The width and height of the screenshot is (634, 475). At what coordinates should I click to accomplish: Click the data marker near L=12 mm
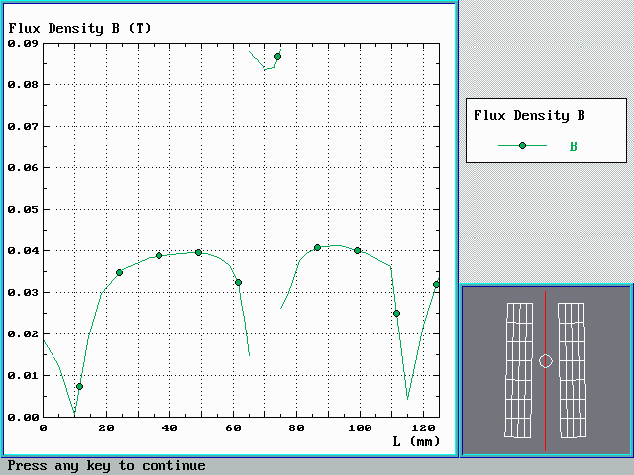[79, 387]
